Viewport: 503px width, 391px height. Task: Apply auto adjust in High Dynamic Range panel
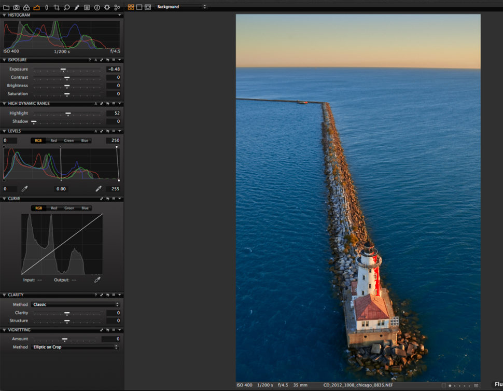[x=95, y=104]
